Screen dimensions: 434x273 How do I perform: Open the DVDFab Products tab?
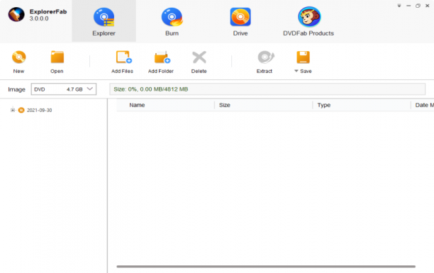(x=308, y=21)
